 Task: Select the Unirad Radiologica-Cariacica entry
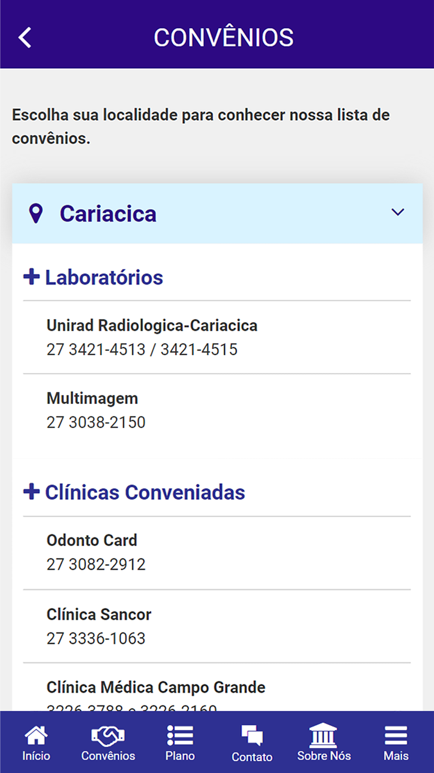pos(152,325)
